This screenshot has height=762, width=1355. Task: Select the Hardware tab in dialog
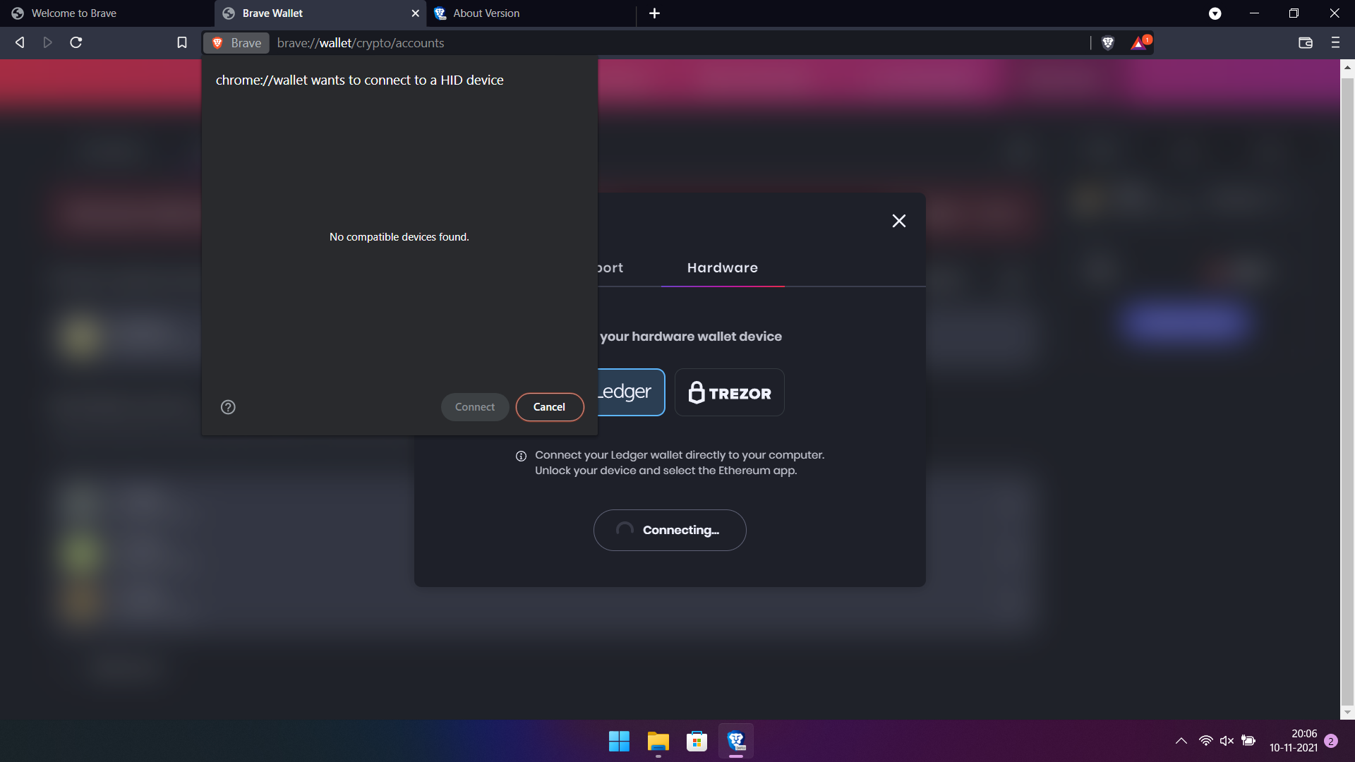pyautogui.click(x=723, y=268)
